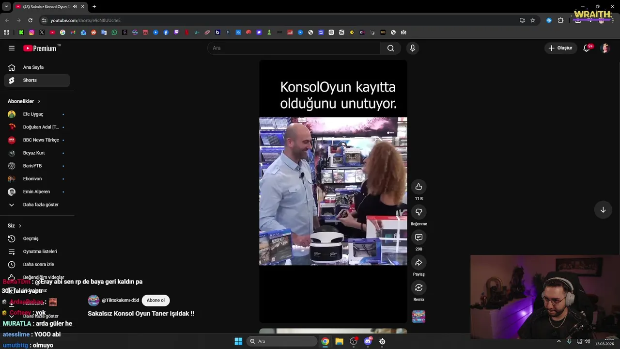
Task: Open Chrome from the taskbar
Action: coord(325,341)
